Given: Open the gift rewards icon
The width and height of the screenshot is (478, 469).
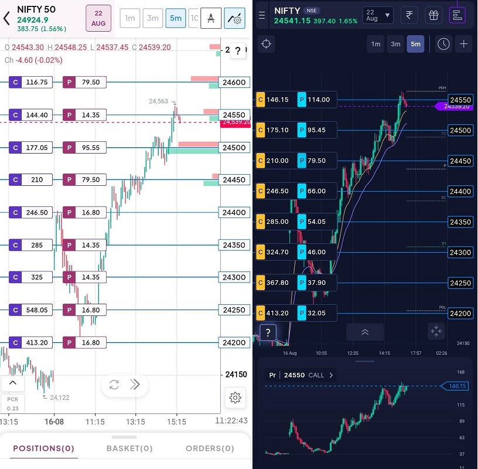Looking at the screenshot, I should 433,15.
